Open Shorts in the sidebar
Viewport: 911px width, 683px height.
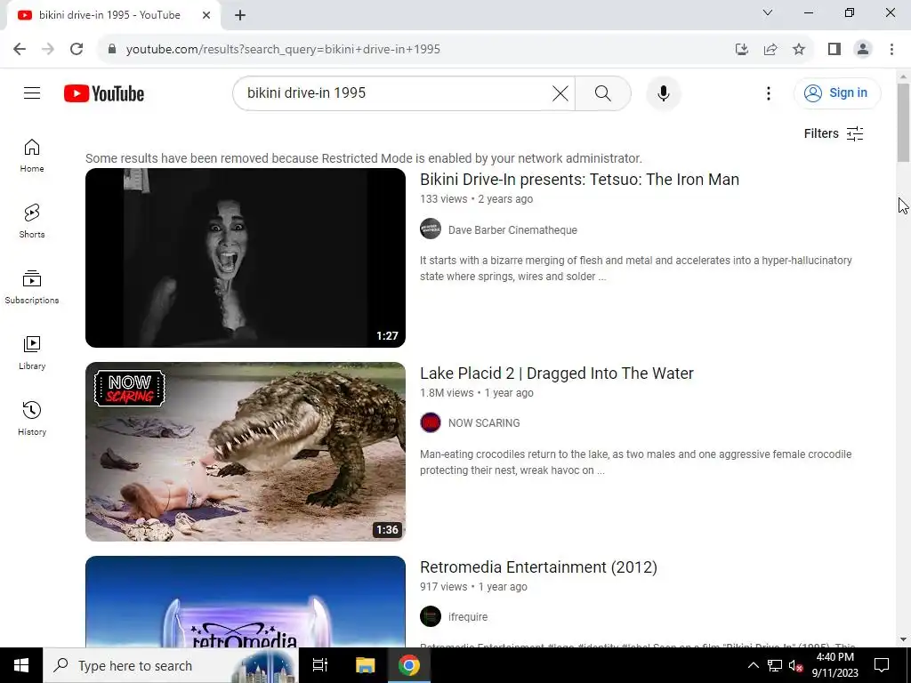pyautogui.click(x=32, y=221)
